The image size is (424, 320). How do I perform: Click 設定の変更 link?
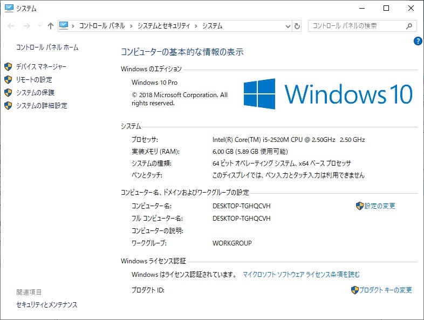(380, 206)
